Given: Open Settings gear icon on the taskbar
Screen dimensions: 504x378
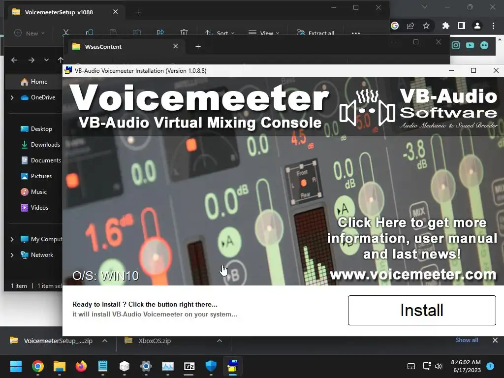Looking at the screenshot, I should click(146, 366).
